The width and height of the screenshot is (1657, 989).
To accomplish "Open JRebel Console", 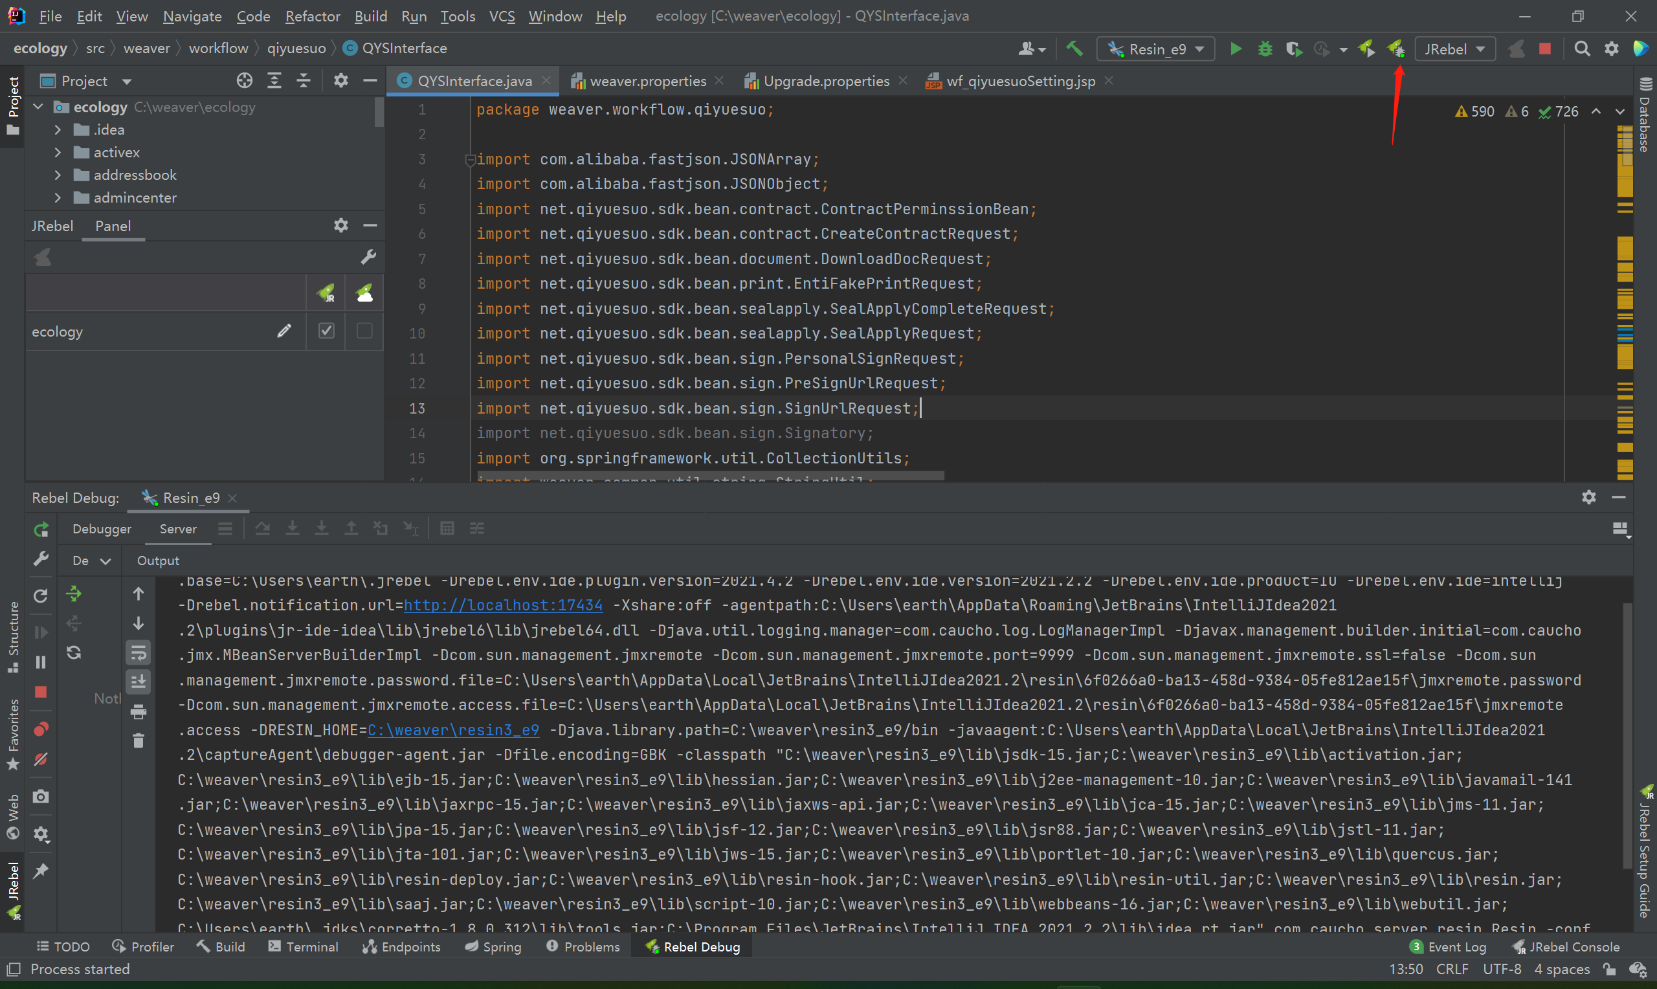I will coord(1566,946).
